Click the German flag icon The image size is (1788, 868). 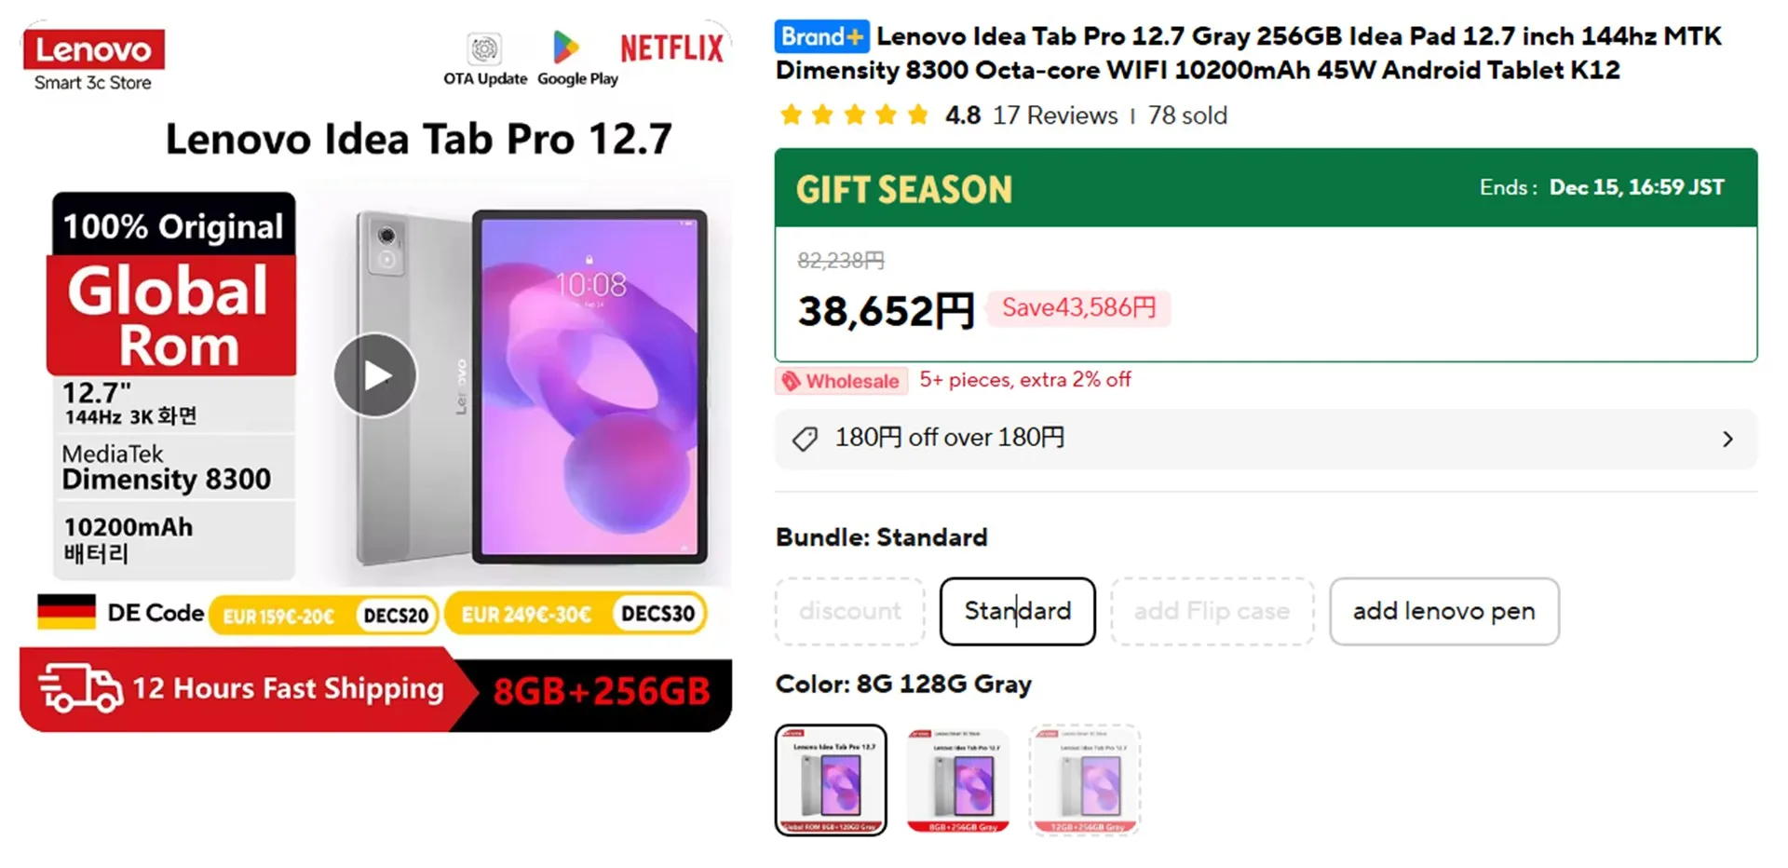[66, 612]
